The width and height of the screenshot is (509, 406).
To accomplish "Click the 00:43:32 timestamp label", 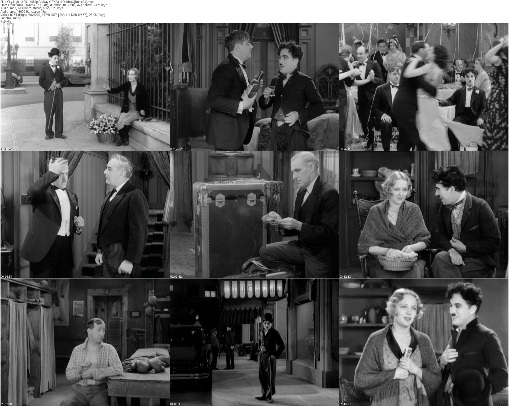I will 176,277.
